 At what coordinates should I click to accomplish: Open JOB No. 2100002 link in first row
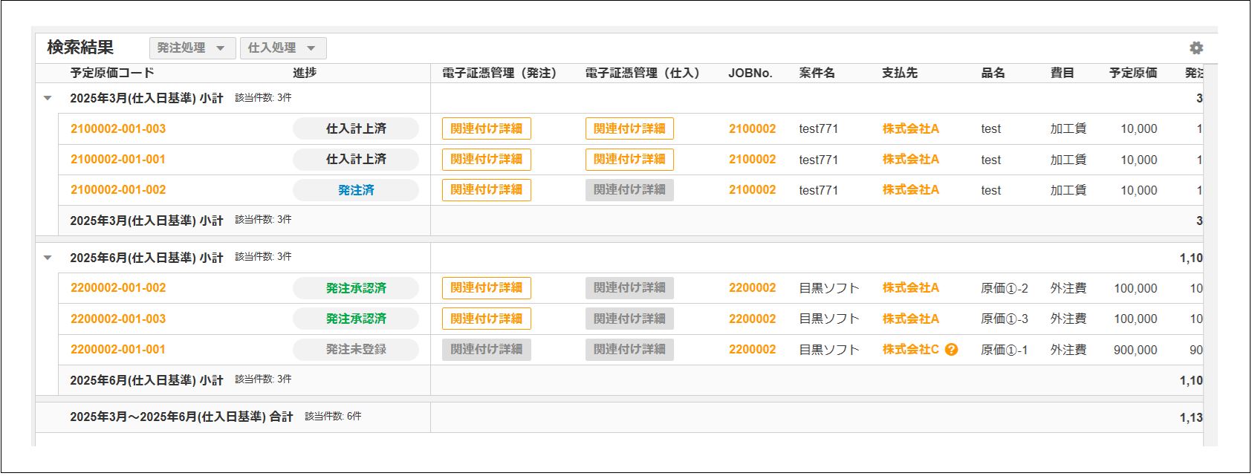[752, 129]
